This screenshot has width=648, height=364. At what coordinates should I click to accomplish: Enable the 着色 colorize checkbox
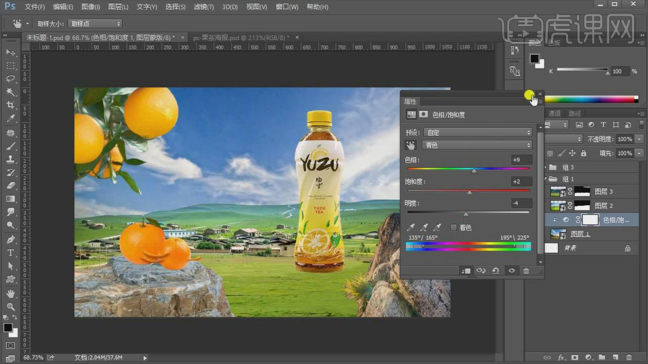[454, 227]
